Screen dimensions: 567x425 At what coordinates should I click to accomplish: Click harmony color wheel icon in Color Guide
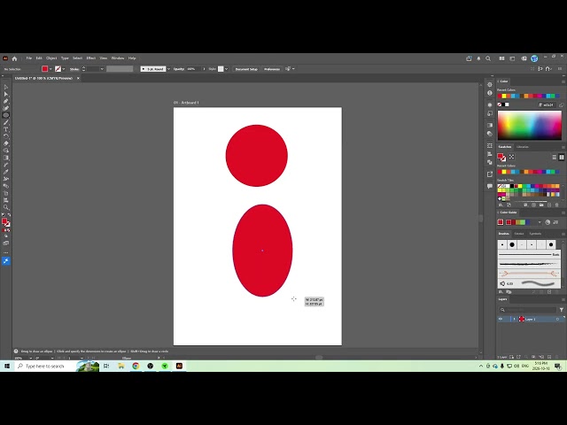click(x=548, y=222)
